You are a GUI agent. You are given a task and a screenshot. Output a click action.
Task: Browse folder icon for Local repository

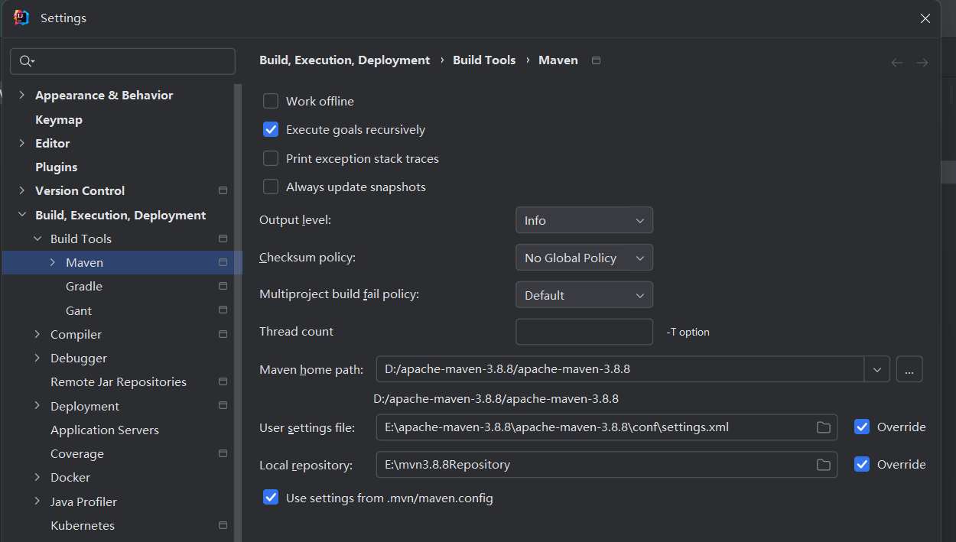click(x=824, y=465)
